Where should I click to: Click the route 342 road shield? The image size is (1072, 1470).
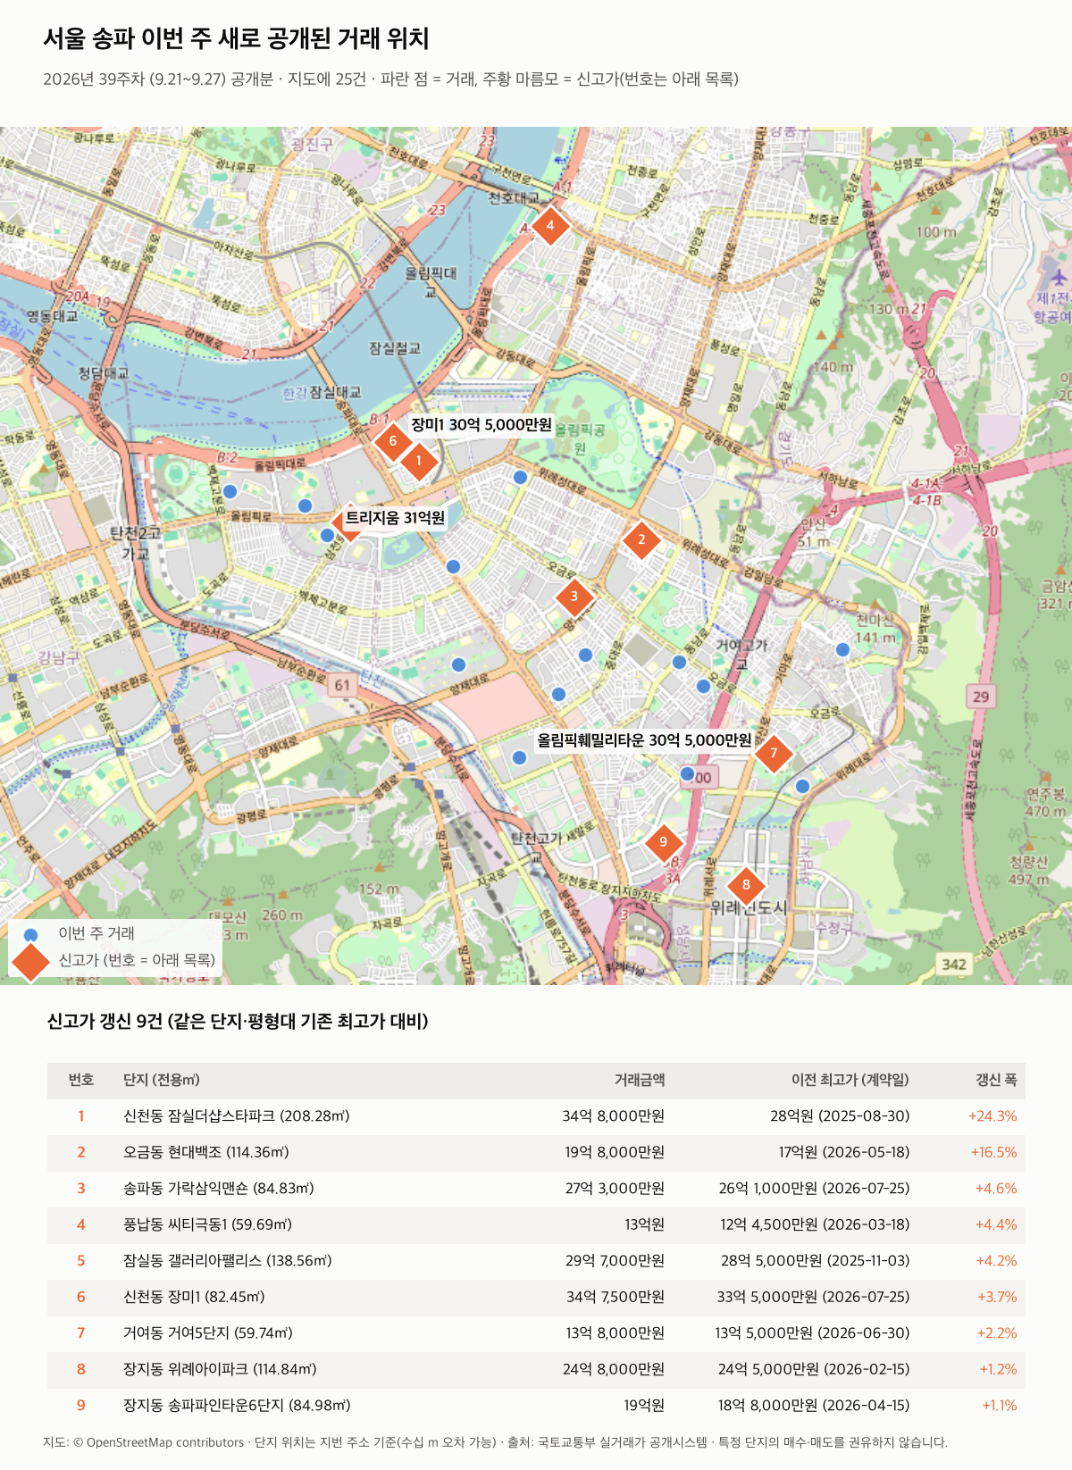(954, 964)
